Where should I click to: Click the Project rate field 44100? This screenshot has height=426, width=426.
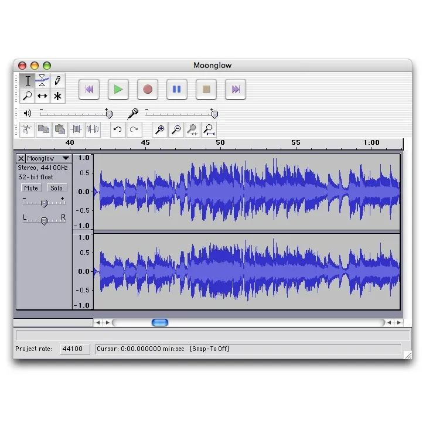75,349
